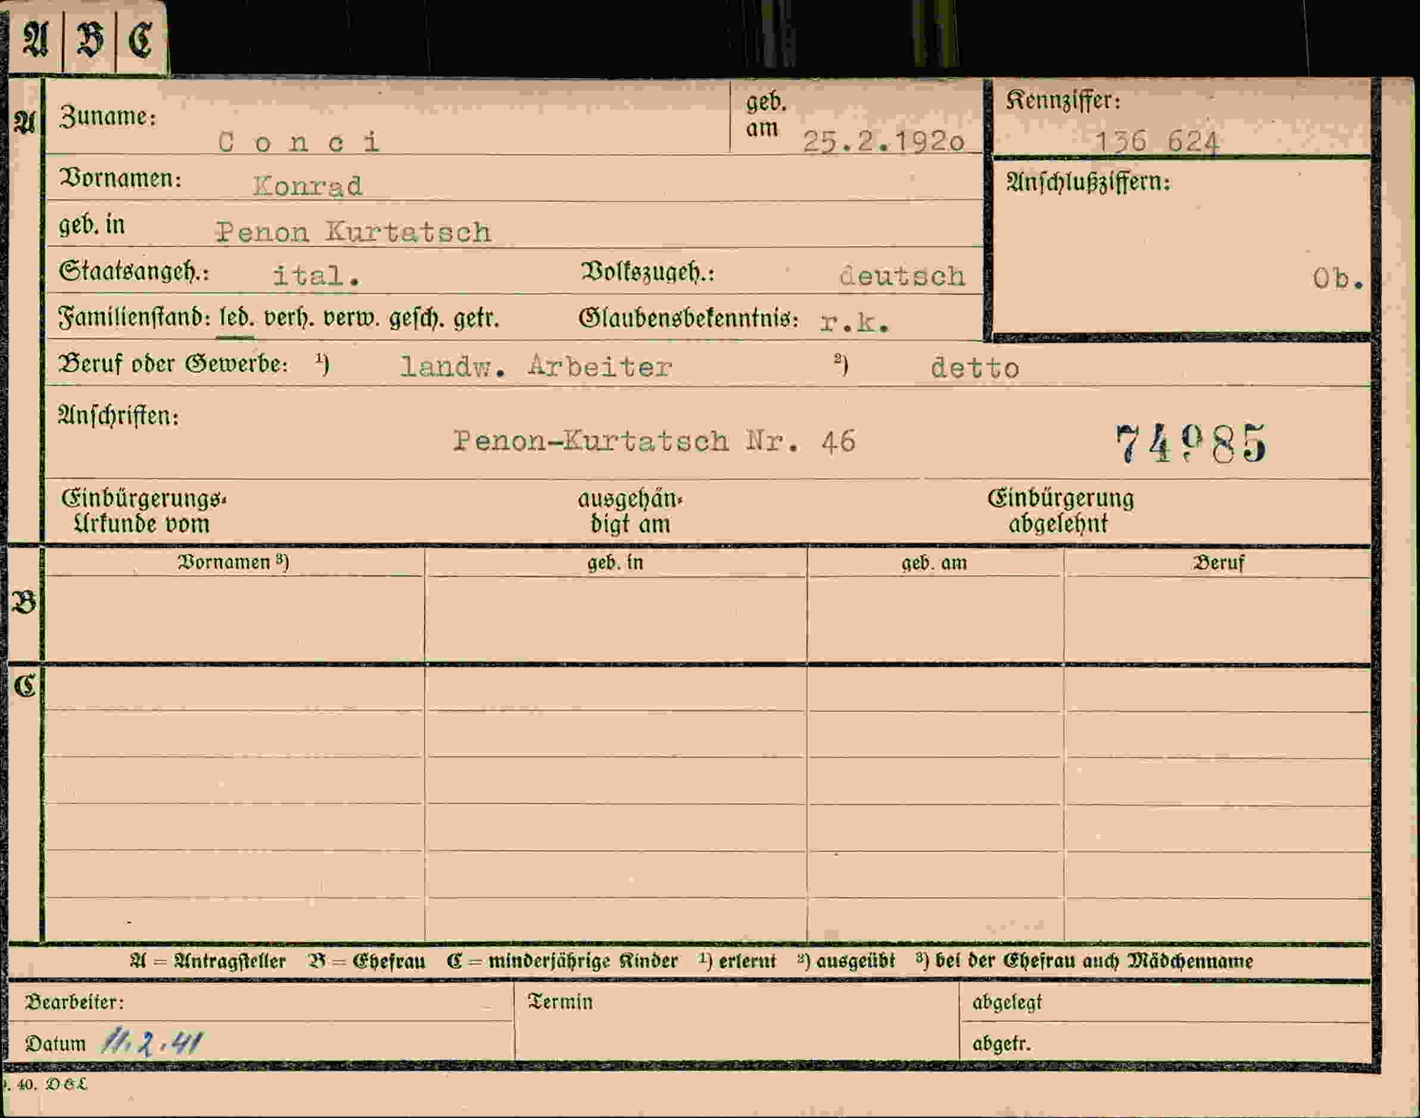The width and height of the screenshot is (1420, 1118).
Task: Click the address "Penon-Kurtatsch Nr. 46"
Action: pyautogui.click(x=655, y=441)
